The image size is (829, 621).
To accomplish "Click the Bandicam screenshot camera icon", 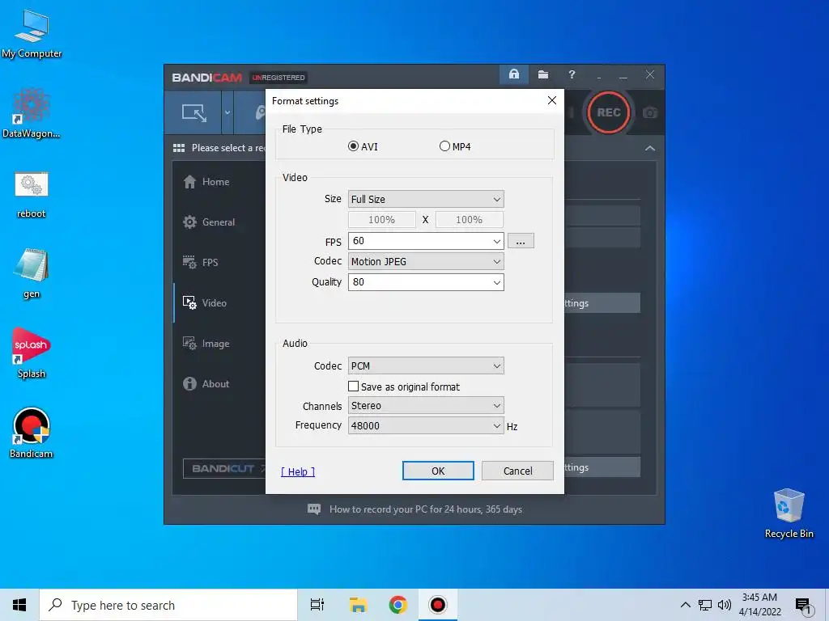I will (650, 112).
